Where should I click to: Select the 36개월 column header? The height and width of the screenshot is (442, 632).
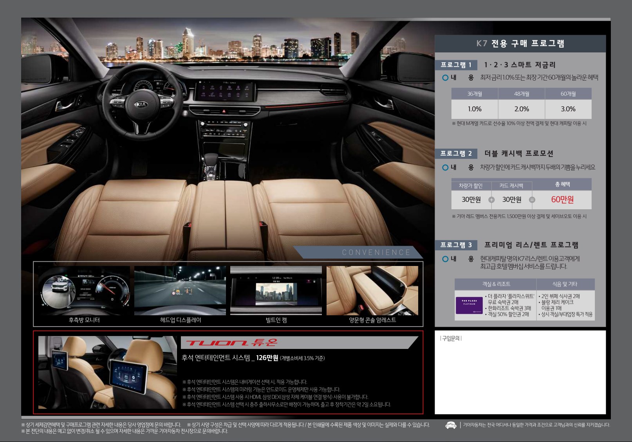tap(475, 94)
